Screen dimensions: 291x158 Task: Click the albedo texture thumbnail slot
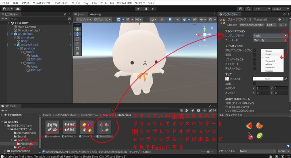[227, 79]
